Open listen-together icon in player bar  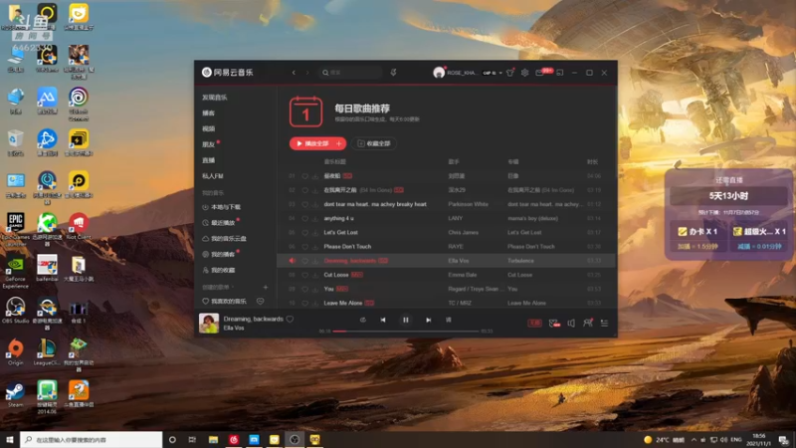click(x=588, y=323)
